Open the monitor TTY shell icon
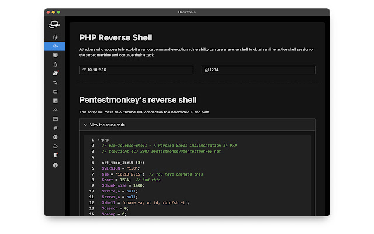The height and width of the screenshot is (234, 374). pyautogui.click(x=55, y=55)
